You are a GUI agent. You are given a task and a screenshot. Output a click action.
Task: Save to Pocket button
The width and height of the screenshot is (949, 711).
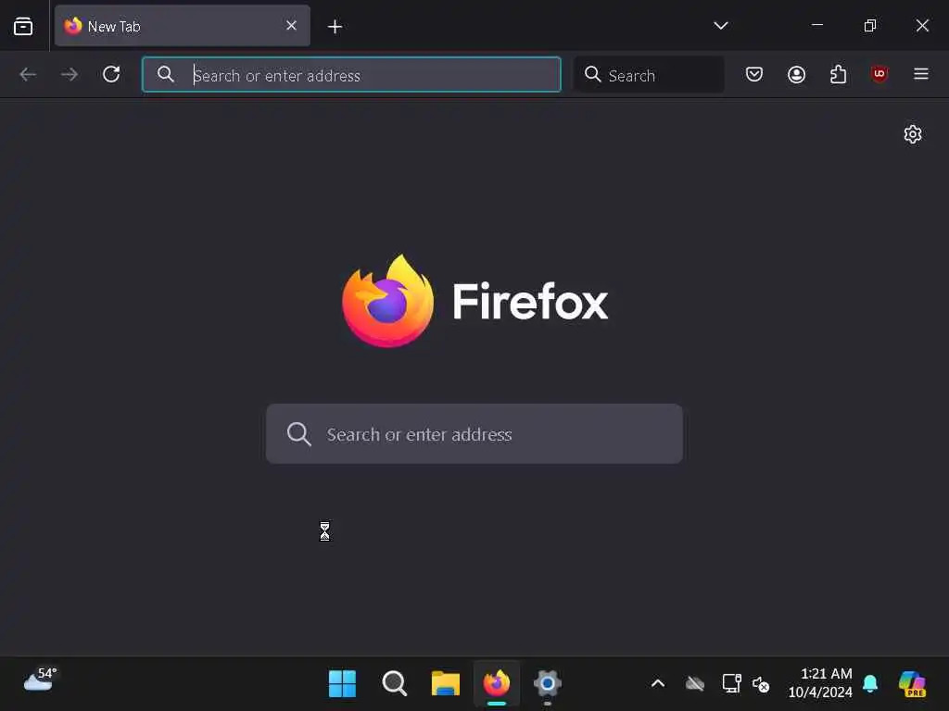point(754,74)
